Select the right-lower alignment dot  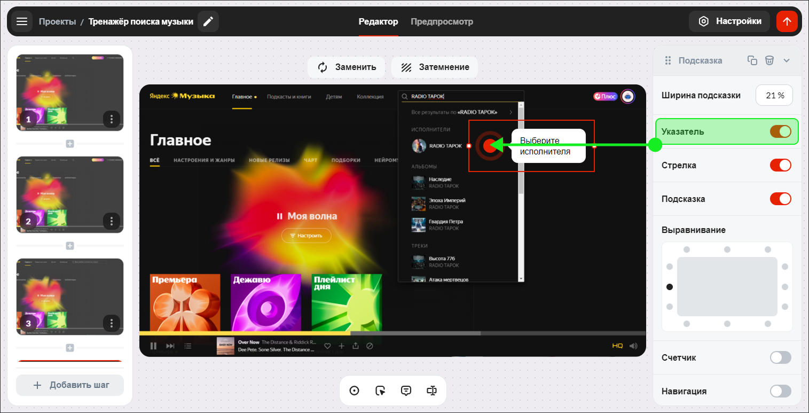point(785,307)
